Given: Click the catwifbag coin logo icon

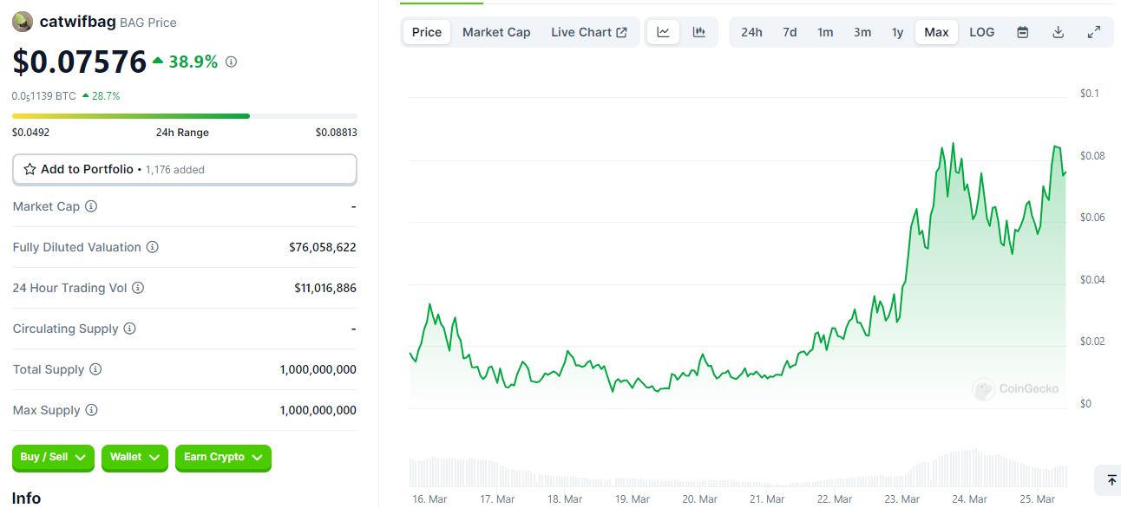Looking at the screenshot, I should pyautogui.click(x=23, y=23).
